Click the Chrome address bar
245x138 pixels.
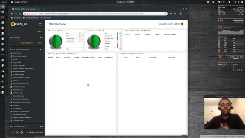[95, 14]
